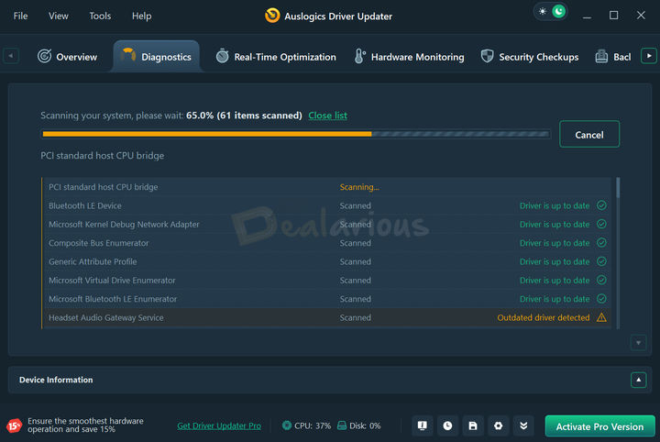The width and height of the screenshot is (660, 442).
Task: Open the Tools menu
Action: tap(100, 16)
